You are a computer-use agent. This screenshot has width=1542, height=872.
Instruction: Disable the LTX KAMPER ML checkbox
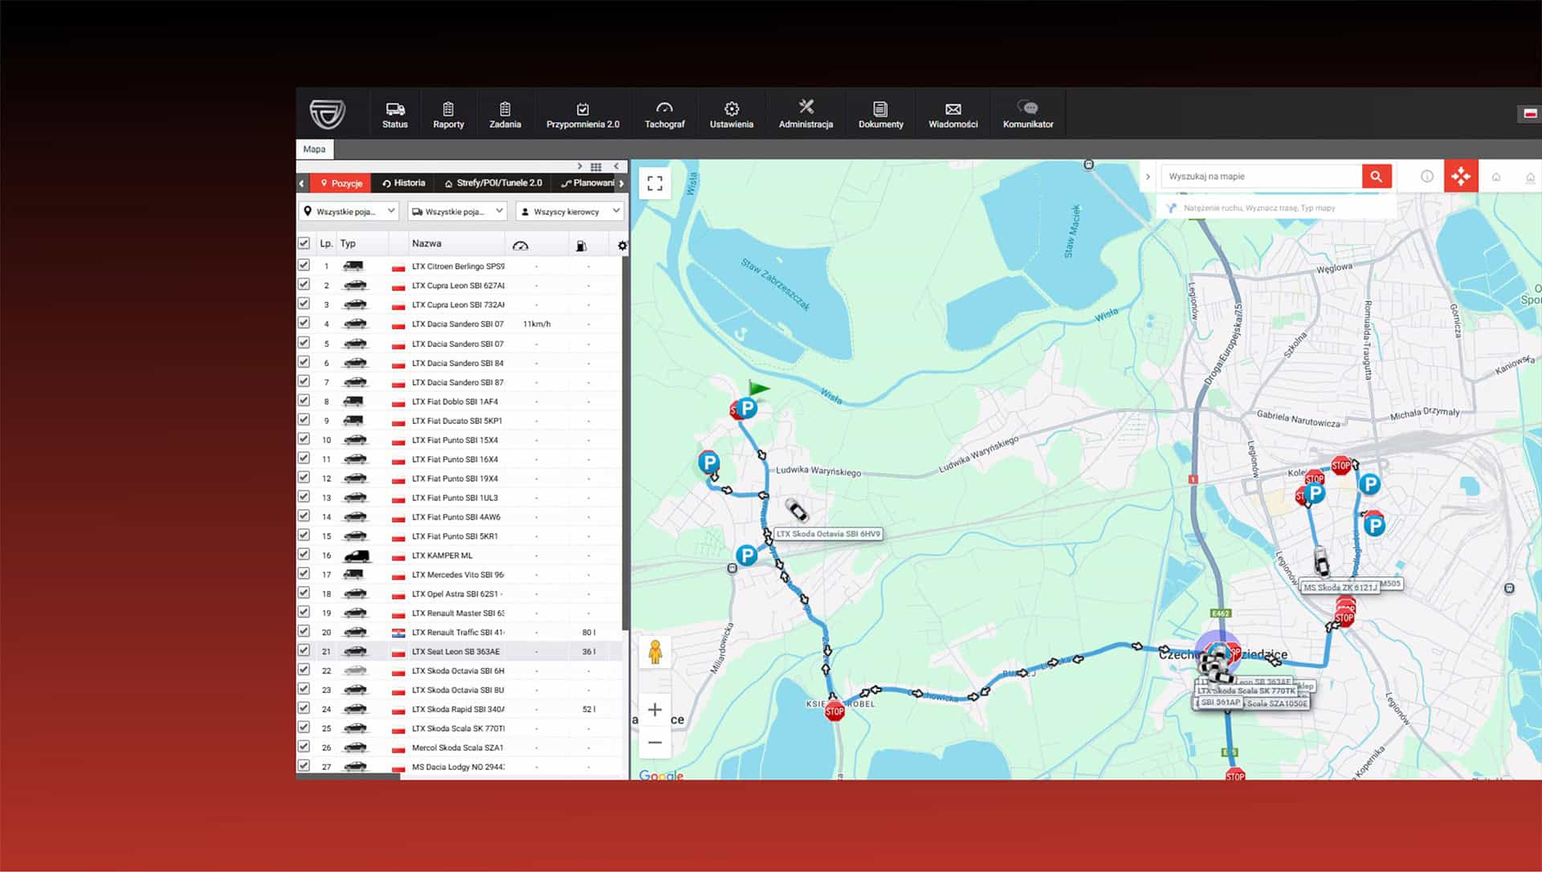pyautogui.click(x=304, y=554)
